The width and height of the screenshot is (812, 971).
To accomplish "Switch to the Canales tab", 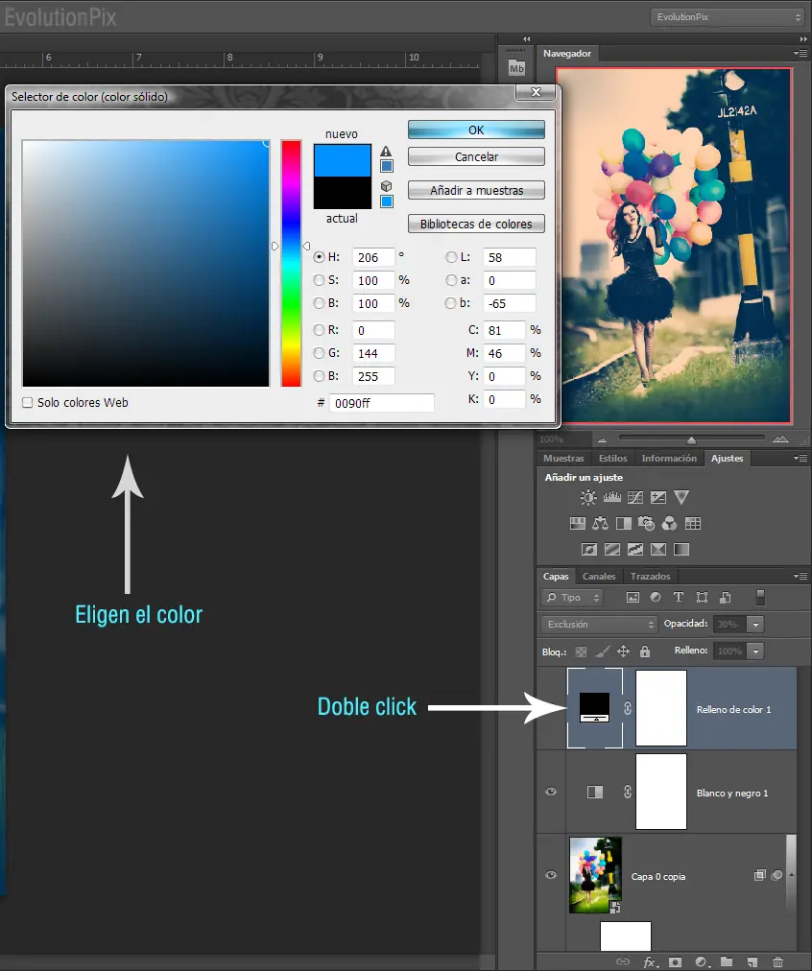I will pos(598,577).
